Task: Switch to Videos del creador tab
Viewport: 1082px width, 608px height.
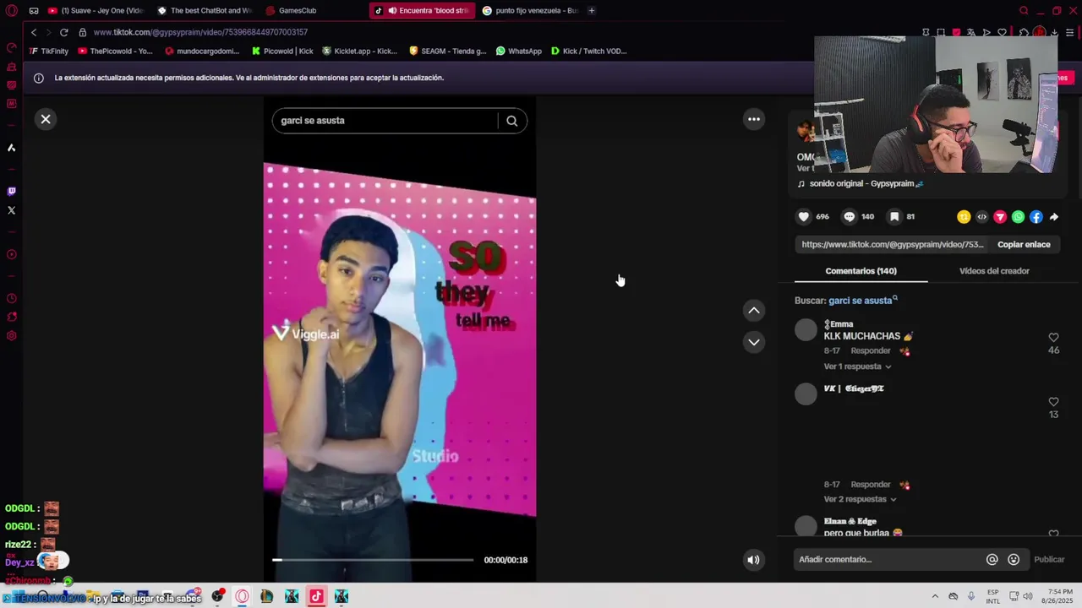Action: point(994,271)
